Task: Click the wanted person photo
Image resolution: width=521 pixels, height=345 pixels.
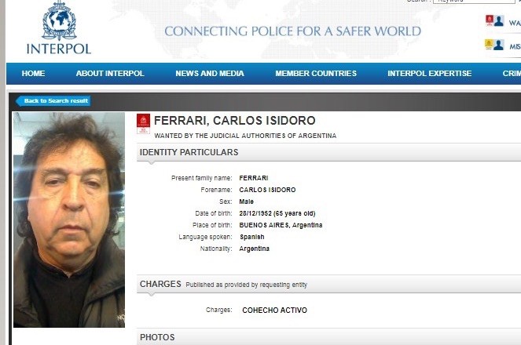Action: click(69, 220)
